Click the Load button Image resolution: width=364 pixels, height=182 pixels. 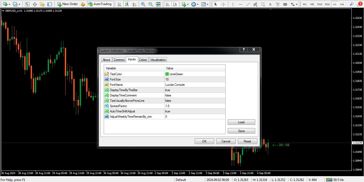pyautogui.click(x=241, y=122)
